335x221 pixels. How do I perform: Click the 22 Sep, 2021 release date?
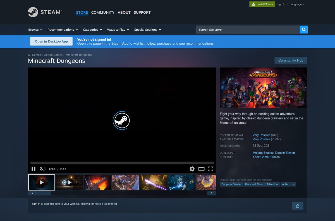tap(262, 146)
